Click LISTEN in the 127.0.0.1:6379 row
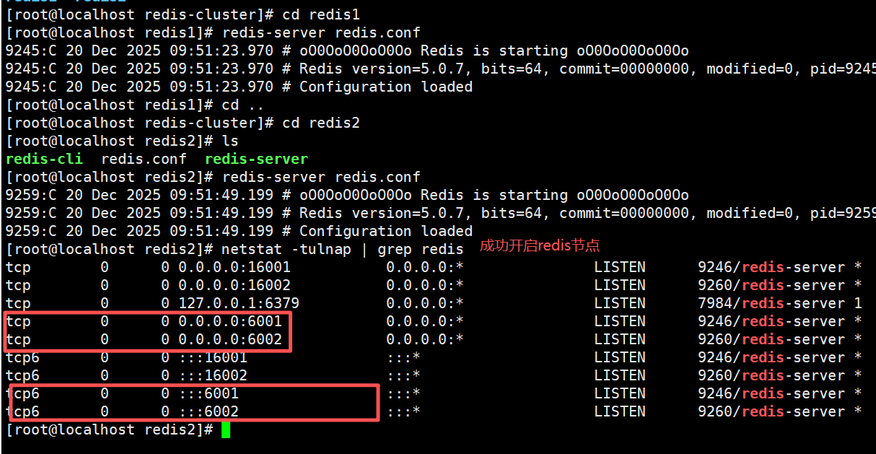Screen dimensions: 876x454 620,303
